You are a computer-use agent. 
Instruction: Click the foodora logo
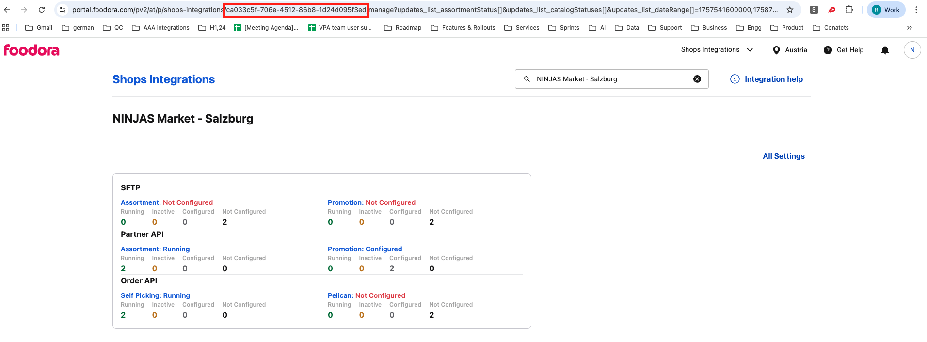tap(32, 50)
